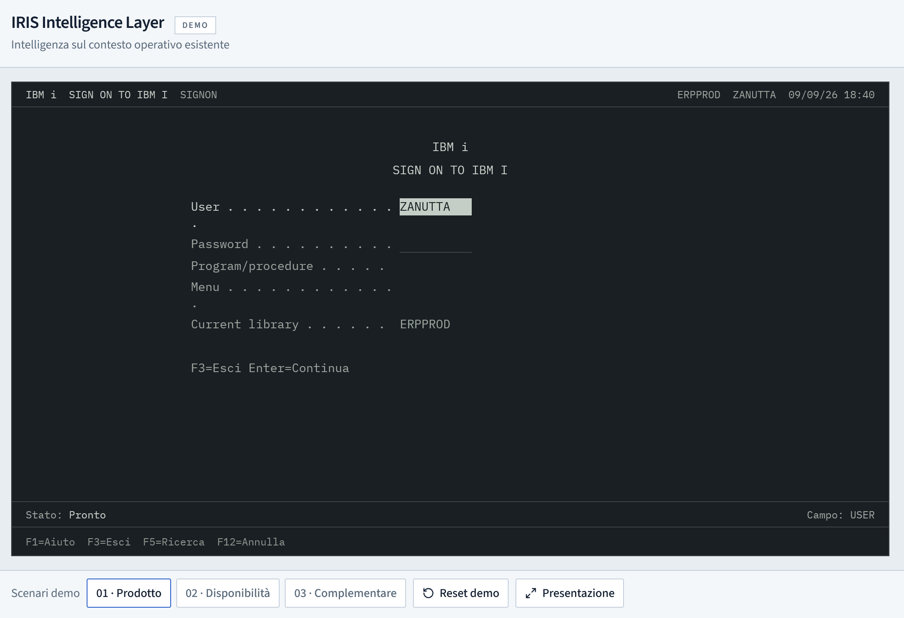
Task: Click the ERPPROD system name in header
Action: (x=699, y=95)
